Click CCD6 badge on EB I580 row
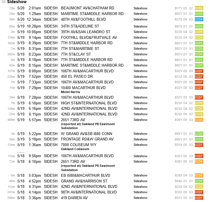The width and height of the screenshot is (211, 202). pos(199,175)
